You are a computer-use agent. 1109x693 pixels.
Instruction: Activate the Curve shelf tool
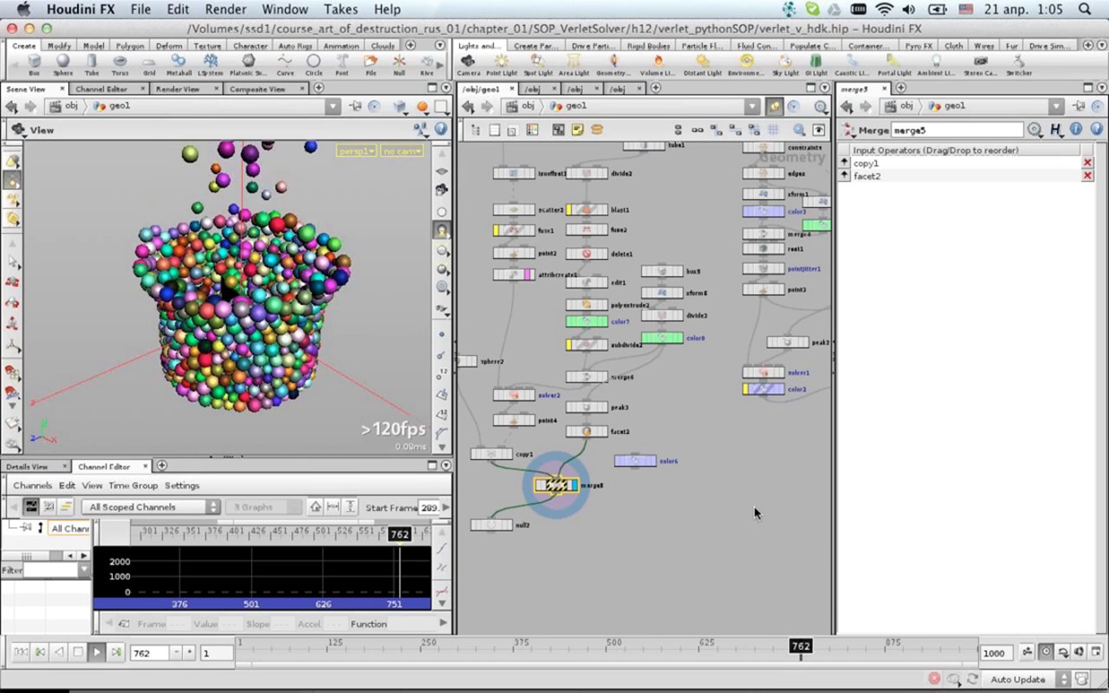285,64
